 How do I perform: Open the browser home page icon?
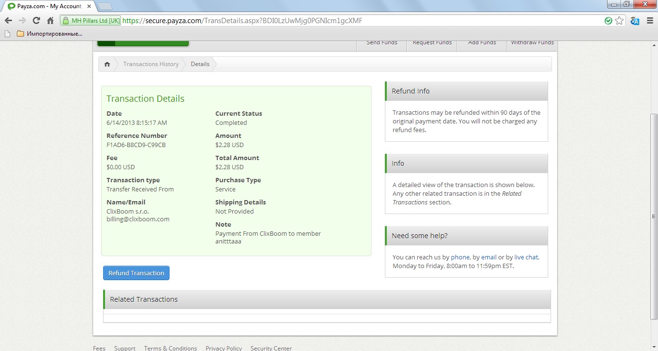click(x=50, y=21)
